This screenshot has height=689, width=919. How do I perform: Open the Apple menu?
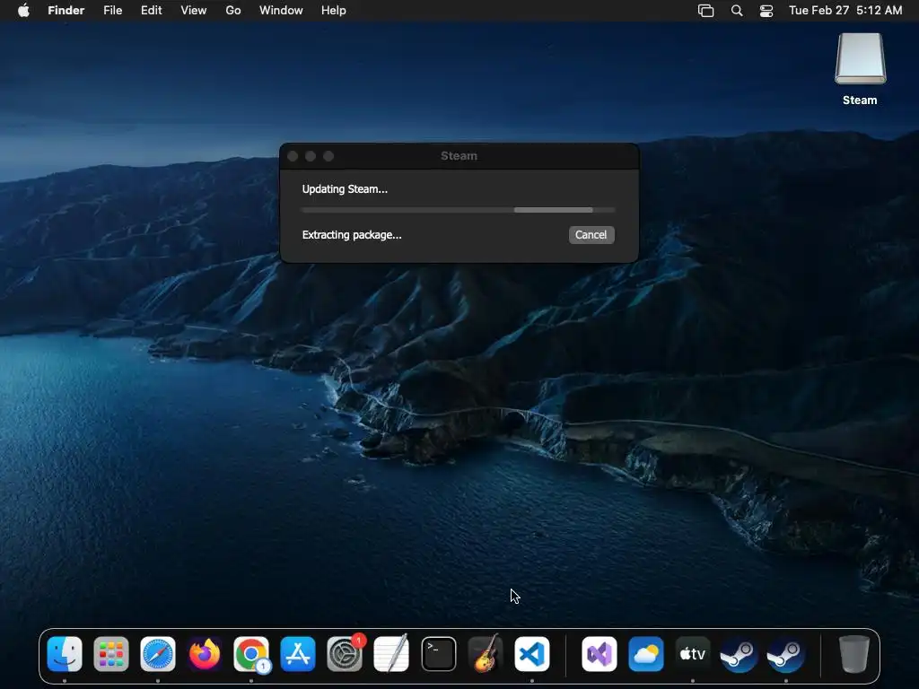(23, 11)
